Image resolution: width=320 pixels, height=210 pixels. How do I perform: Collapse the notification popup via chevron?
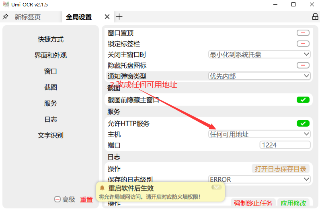(216, 187)
